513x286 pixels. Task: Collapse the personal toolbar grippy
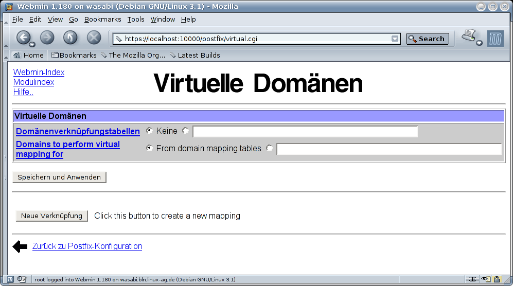(6, 56)
